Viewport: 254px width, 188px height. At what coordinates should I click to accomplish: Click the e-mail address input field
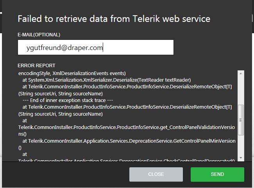95,48
